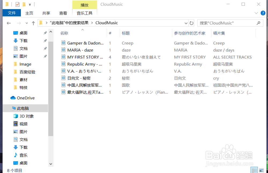Click the search magnifier icon
This screenshot has width=268, height=173.
[258, 23]
